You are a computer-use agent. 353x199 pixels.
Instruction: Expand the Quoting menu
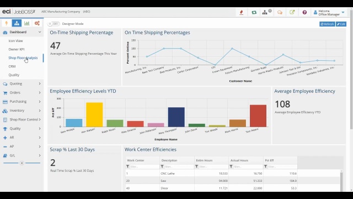pyautogui.click(x=40, y=83)
